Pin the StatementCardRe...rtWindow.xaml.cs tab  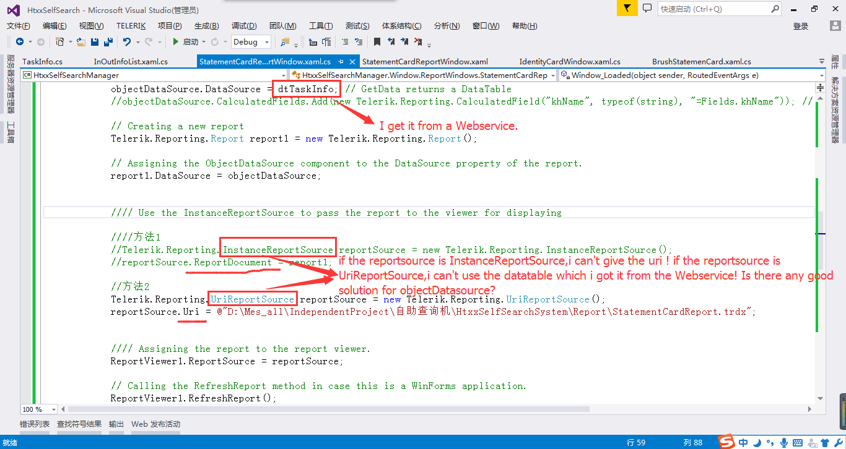click(341, 62)
